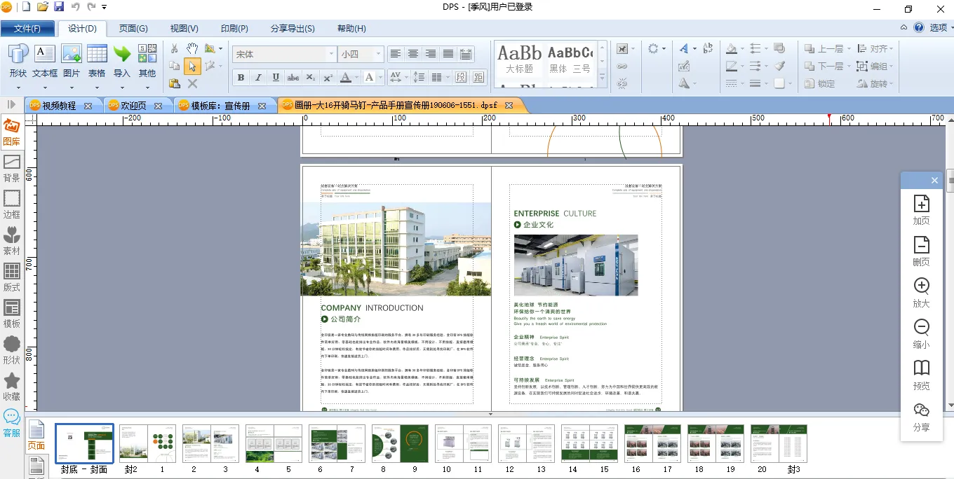Open the 页面(G) menu tab

133,29
